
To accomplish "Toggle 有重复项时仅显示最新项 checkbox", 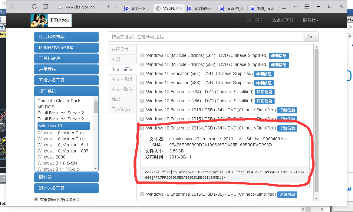I will click(36, 199).
